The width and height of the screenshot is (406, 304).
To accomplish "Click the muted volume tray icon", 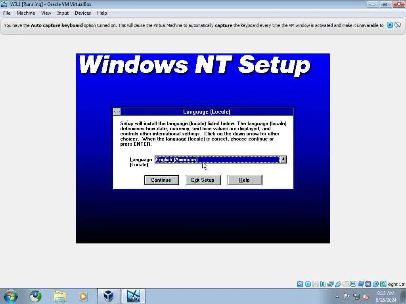I will [366, 296].
